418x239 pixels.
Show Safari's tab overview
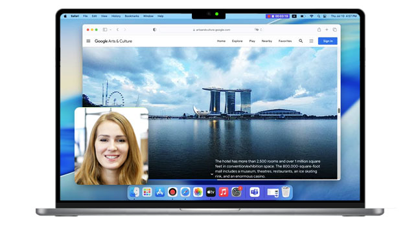[x=334, y=30]
